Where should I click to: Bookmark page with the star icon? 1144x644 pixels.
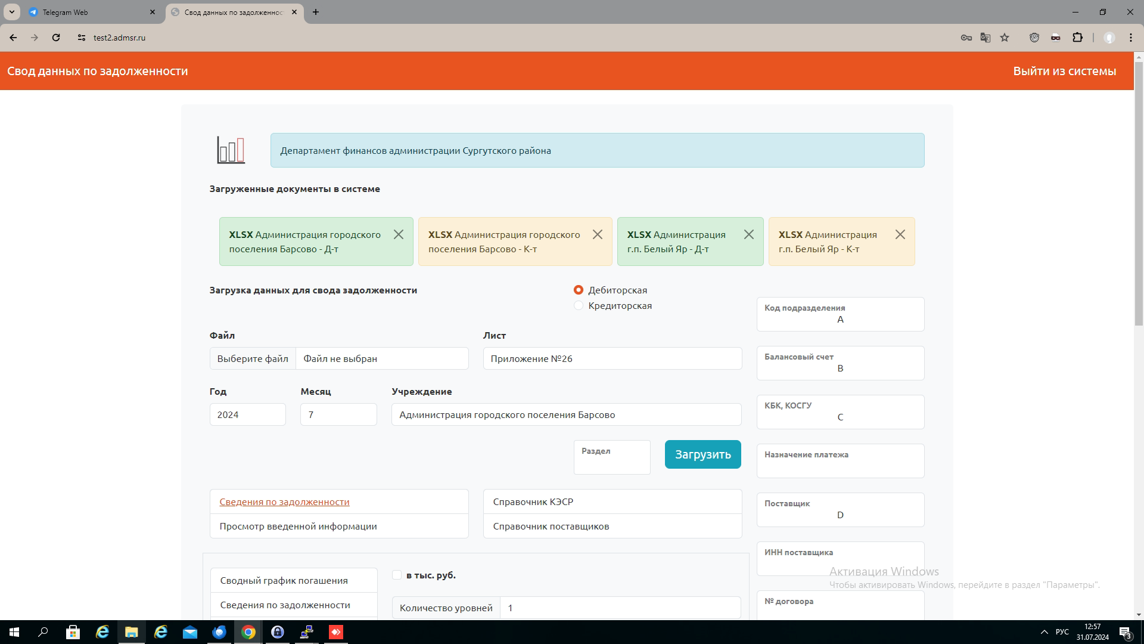(x=1005, y=38)
